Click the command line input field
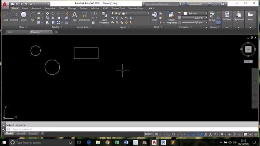260x146 pixels. tap(132, 129)
